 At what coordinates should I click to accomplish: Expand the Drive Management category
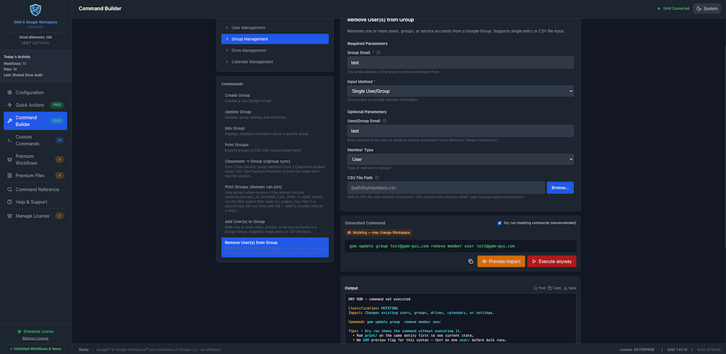coord(275,50)
